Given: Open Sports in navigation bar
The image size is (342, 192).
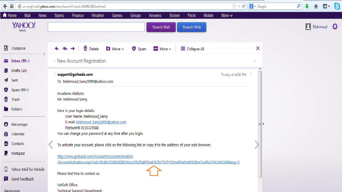Looking at the screenshot, I should pos(59,15).
